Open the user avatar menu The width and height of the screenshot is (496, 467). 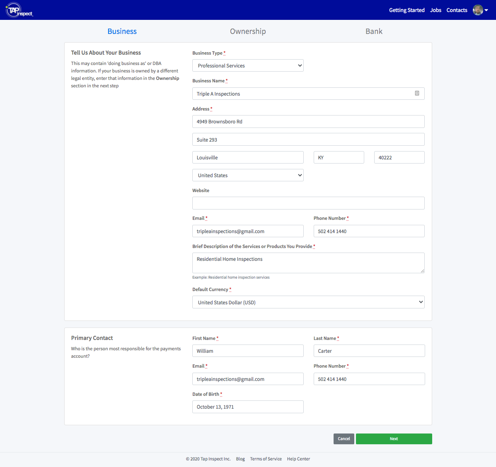[x=478, y=10]
